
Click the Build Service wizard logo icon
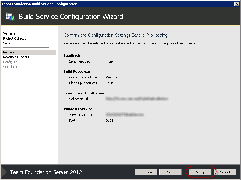click(10, 16)
